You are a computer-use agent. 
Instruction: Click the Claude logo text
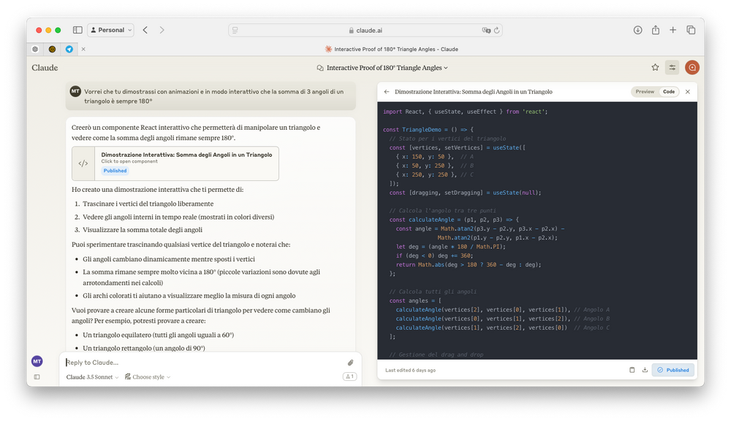point(45,67)
